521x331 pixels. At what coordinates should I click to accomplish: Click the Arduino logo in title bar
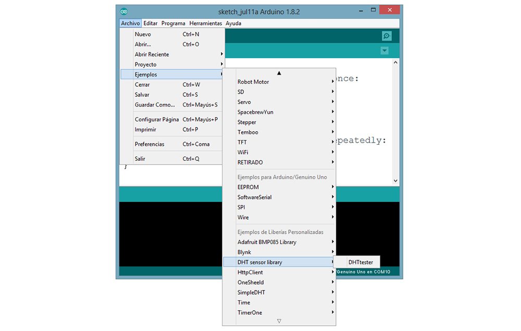(124, 11)
